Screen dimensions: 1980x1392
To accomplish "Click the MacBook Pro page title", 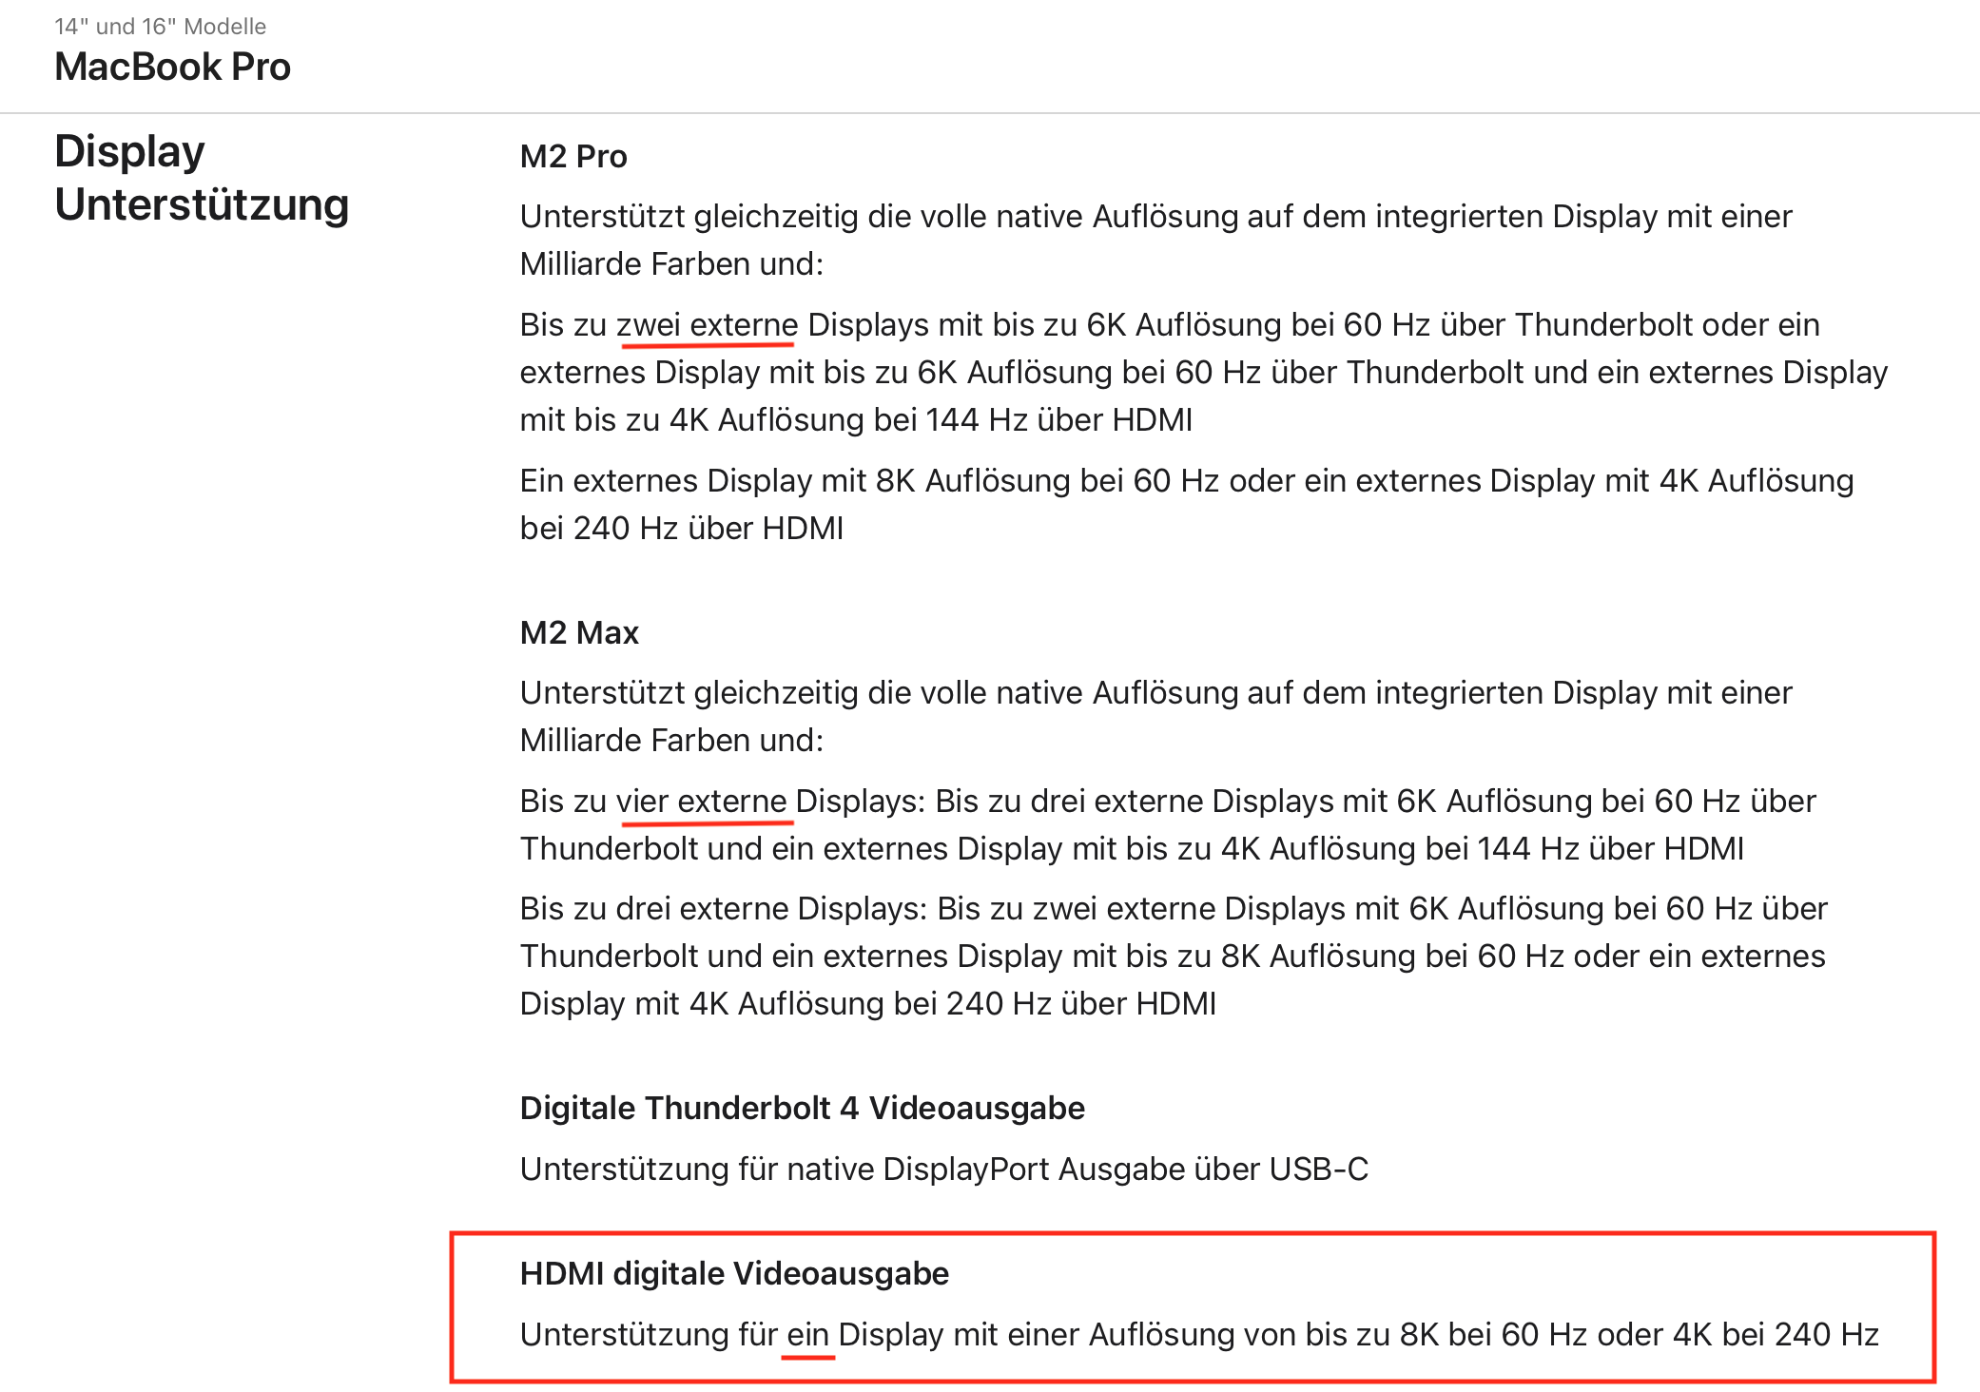I will (172, 67).
